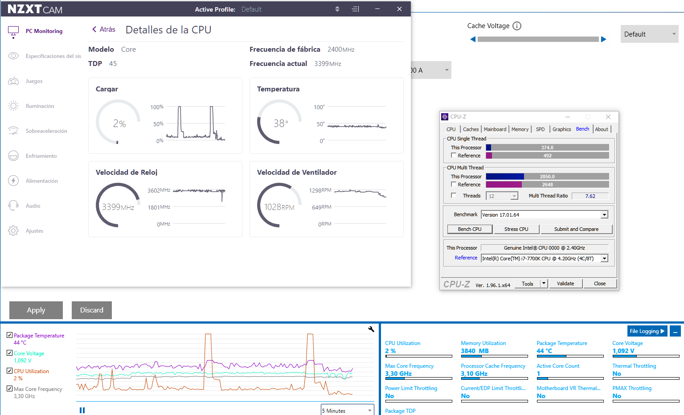Enable the Single Thread Reference checkbox
This screenshot has width=684, height=415.
pyautogui.click(x=454, y=156)
